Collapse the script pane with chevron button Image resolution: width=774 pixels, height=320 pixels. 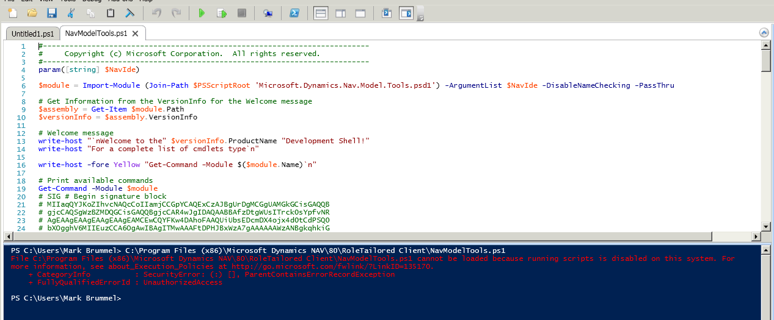pyautogui.click(x=763, y=33)
